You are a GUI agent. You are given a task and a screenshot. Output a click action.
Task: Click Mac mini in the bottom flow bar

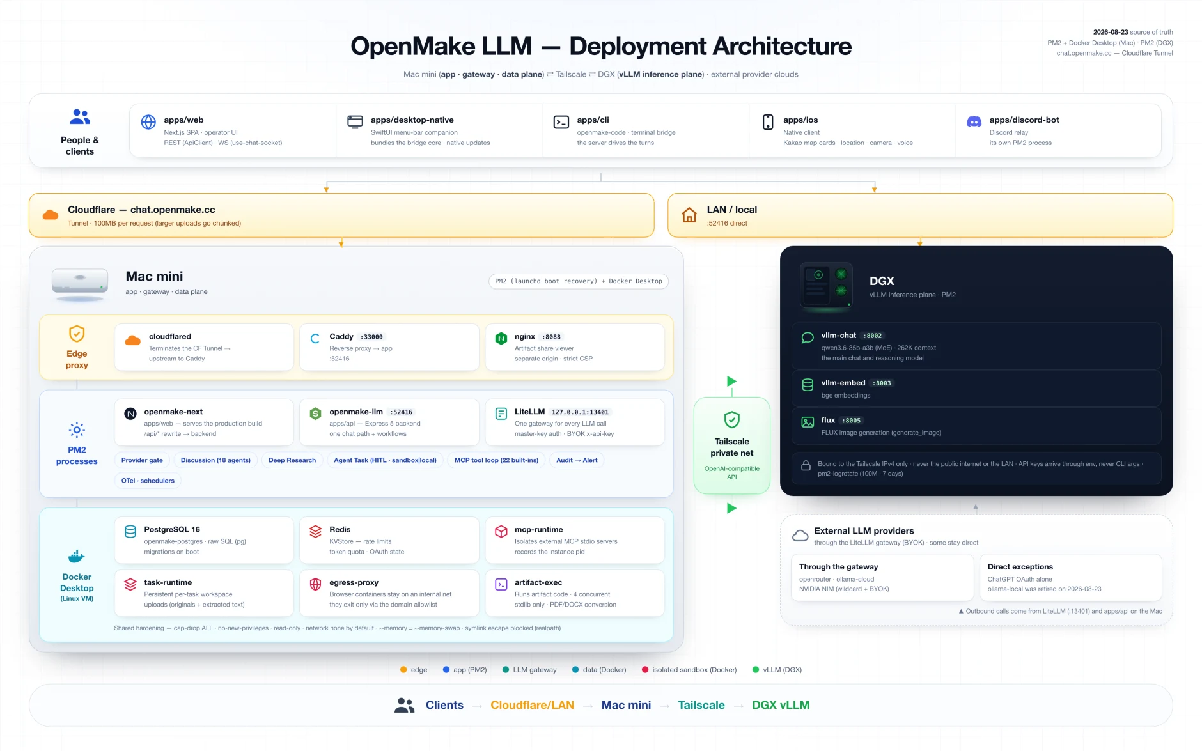point(626,705)
